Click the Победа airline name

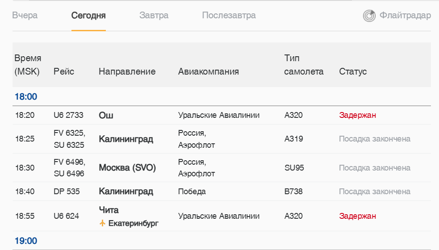(x=192, y=192)
